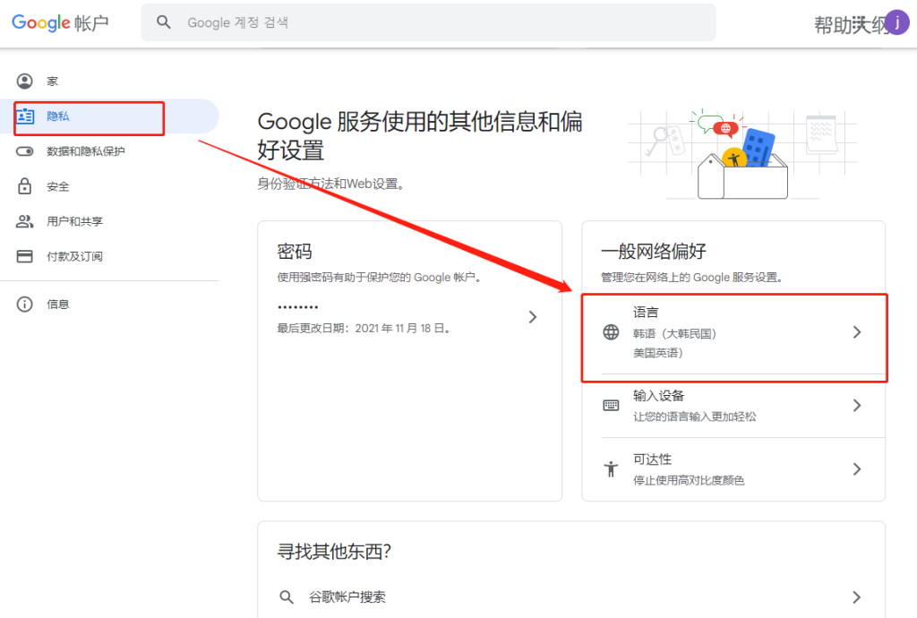
Task: Click the 最后更改日期 2021 年 11 月 18 日 text
Action: tap(364, 329)
